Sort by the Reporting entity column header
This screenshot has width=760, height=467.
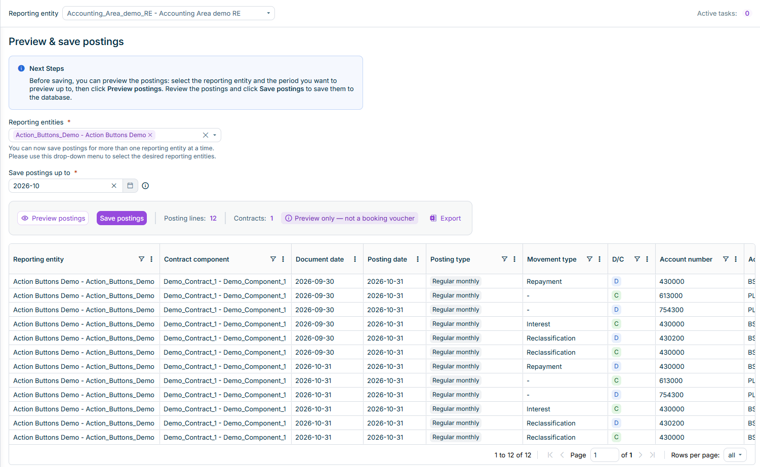[38, 259]
